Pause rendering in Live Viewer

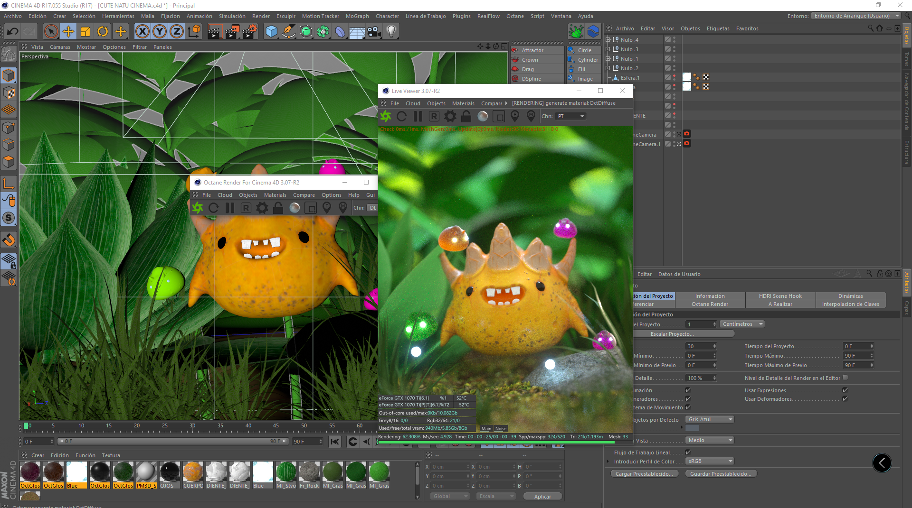418,116
